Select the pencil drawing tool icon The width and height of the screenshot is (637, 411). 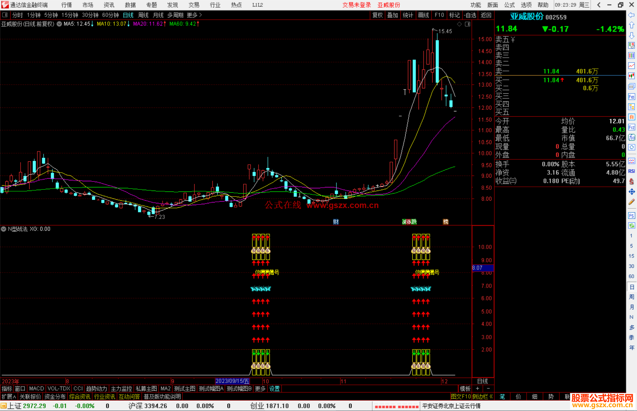(631, 202)
